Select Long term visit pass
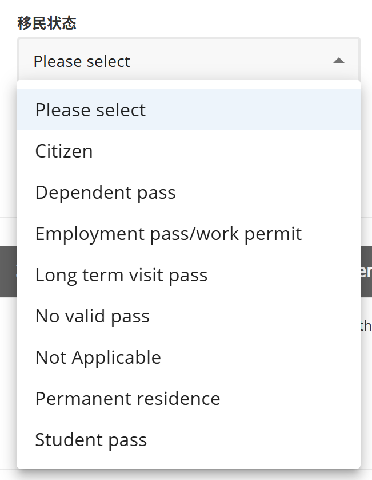372x480 pixels. coord(121,274)
